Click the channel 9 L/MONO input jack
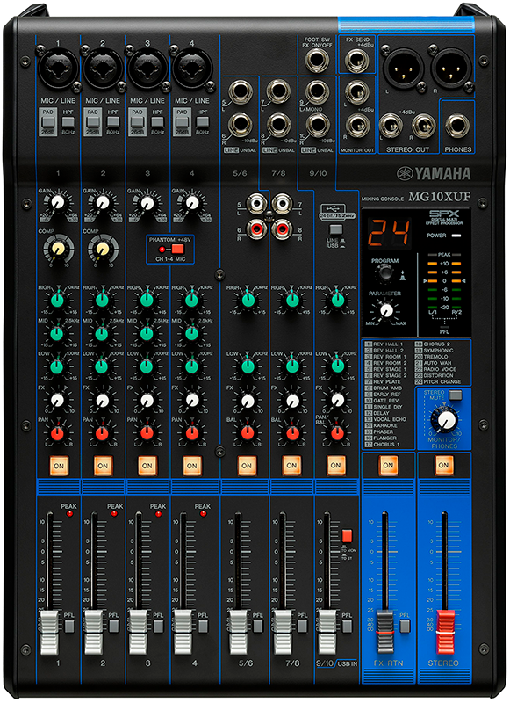 tap(318, 92)
